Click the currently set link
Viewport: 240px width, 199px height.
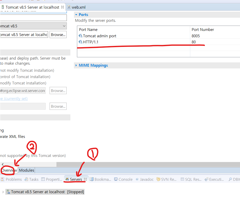pos(14,98)
